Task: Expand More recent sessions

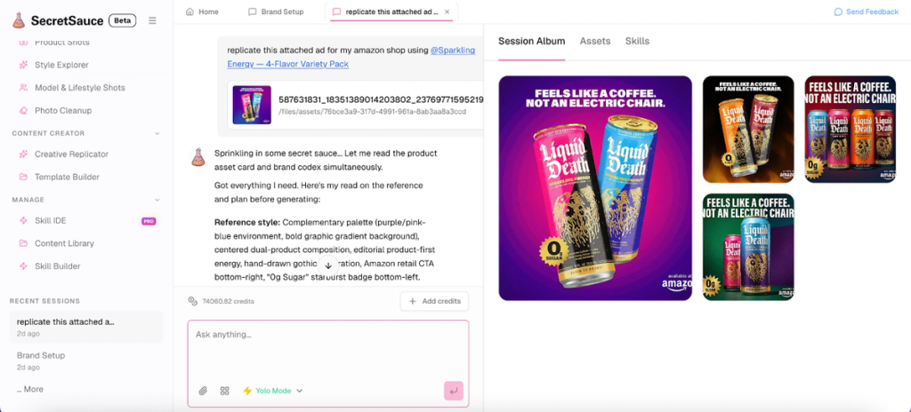Action: coord(30,390)
